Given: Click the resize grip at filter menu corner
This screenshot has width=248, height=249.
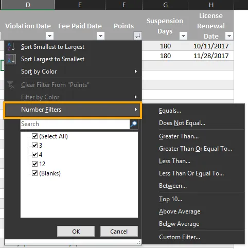Looking at the screenshot, I should pos(138,242).
